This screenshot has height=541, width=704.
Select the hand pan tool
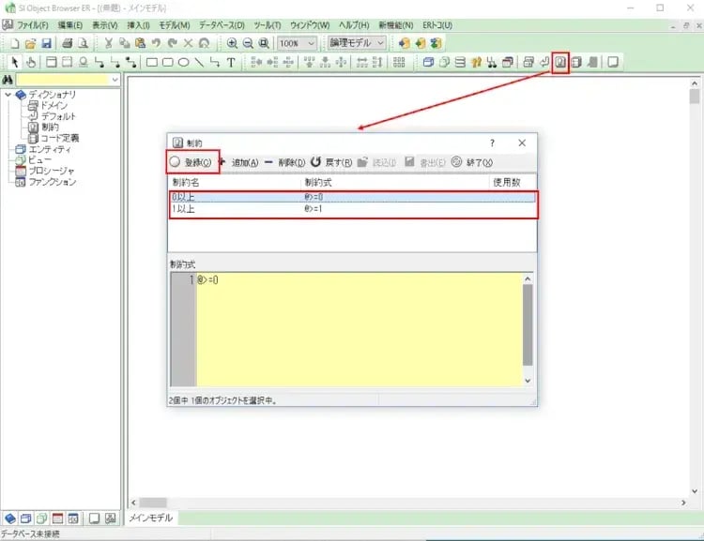(30, 63)
